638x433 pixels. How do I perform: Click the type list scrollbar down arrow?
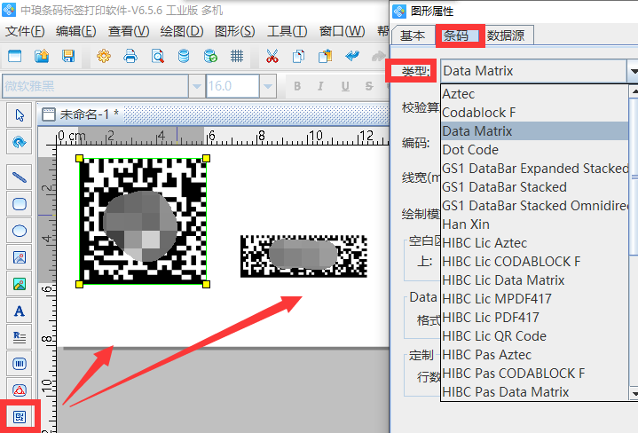pos(634,393)
